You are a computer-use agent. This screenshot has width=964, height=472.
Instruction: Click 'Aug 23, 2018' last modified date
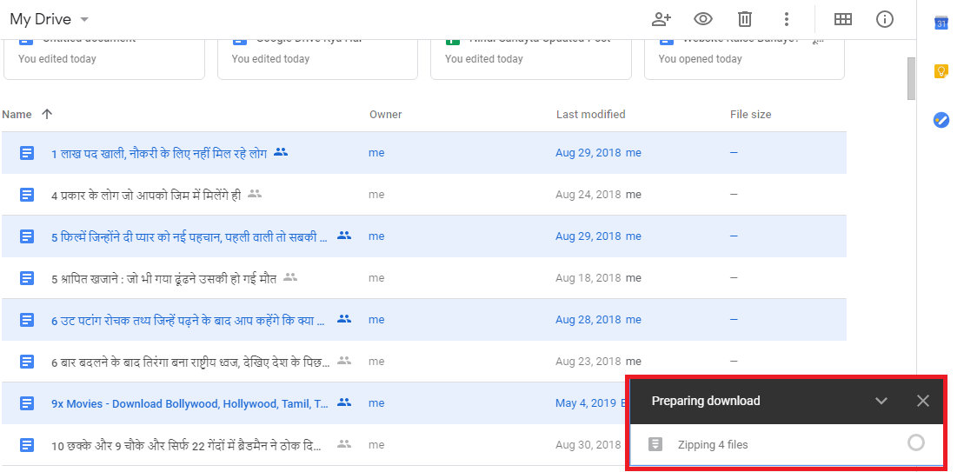tap(588, 362)
